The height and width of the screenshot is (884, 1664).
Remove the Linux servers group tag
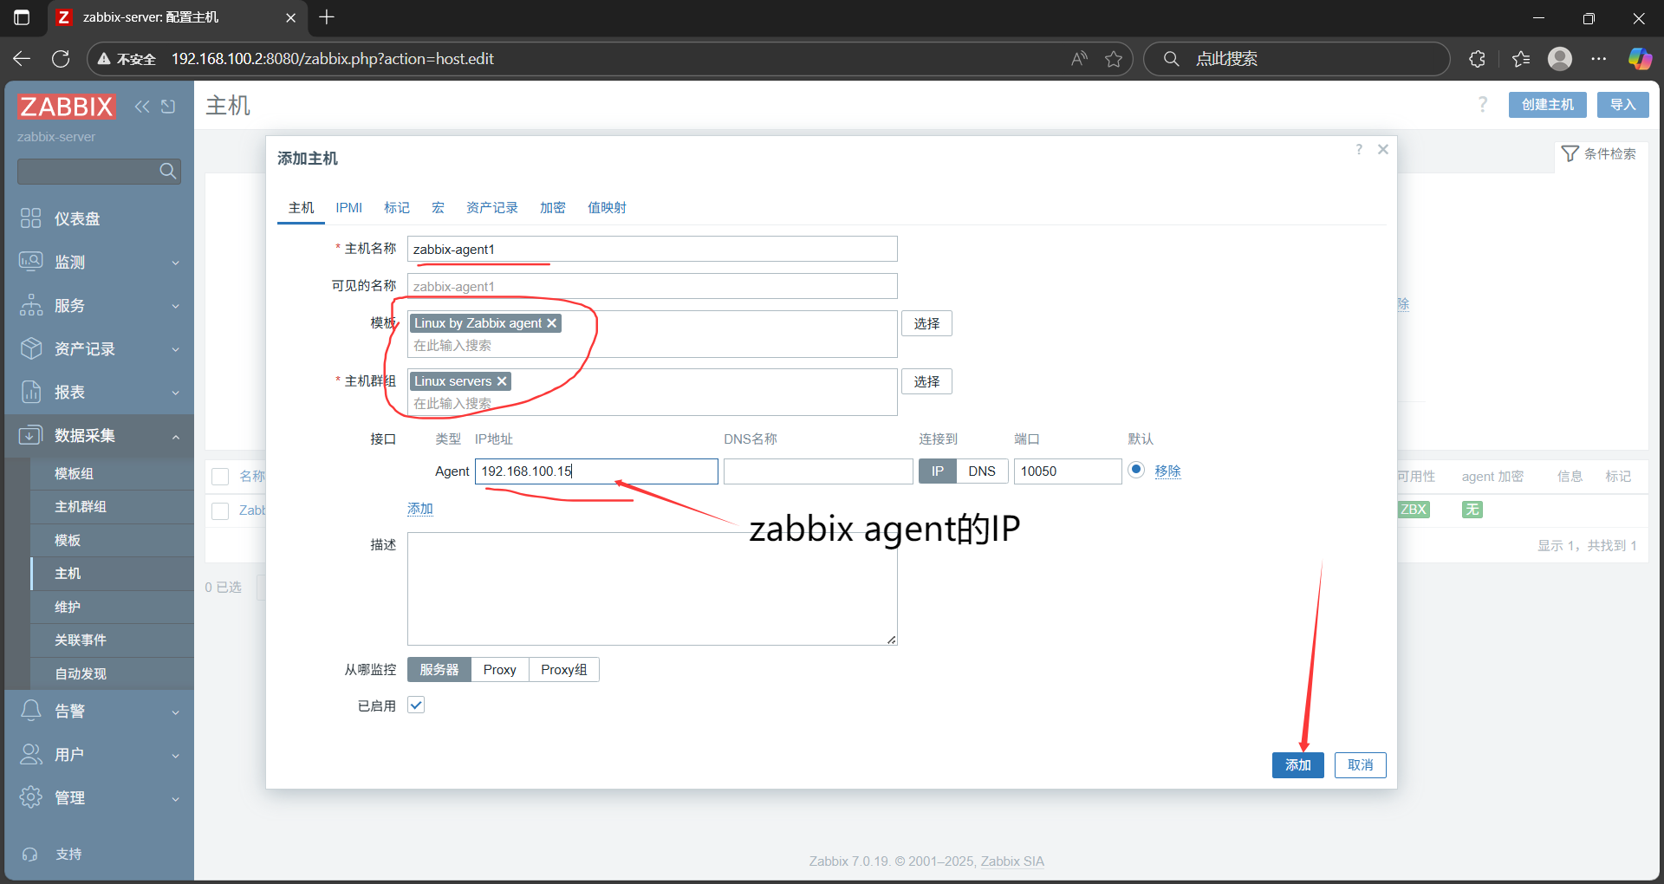pos(501,381)
